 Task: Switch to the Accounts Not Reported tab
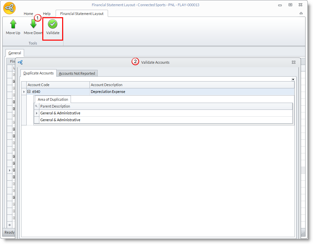[x=77, y=73]
